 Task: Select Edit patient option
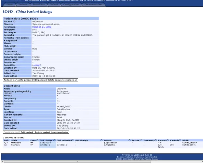[x=39, y=80]
